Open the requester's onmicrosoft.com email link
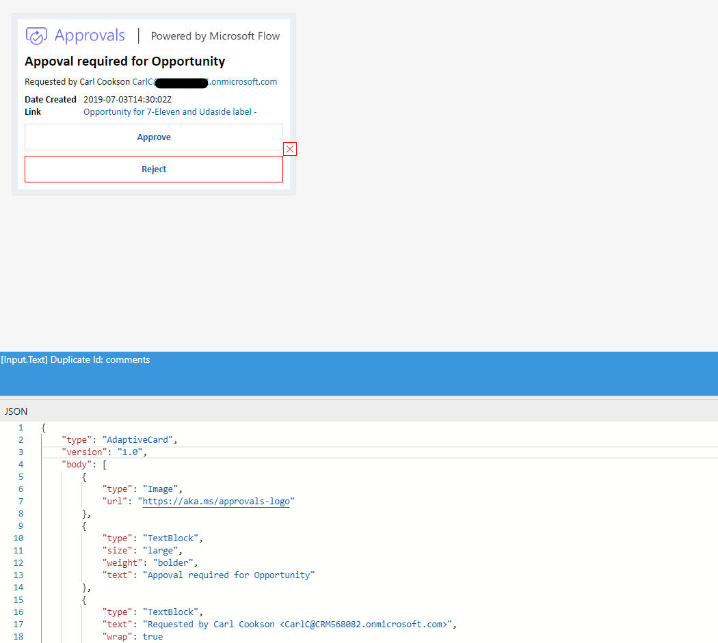 pyautogui.click(x=204, y=82)
